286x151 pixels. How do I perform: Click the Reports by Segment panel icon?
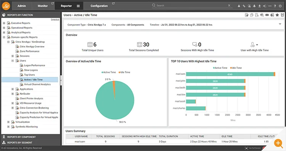tap(4, 143)
